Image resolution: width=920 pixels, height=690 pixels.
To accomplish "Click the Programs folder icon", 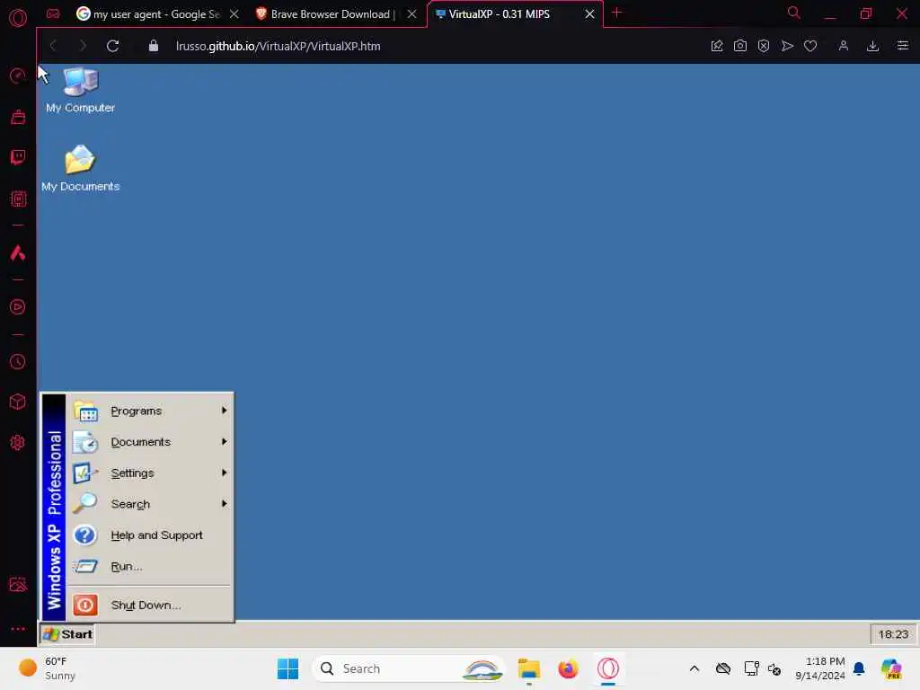I will pyautogui.click(x=85, y=411).
